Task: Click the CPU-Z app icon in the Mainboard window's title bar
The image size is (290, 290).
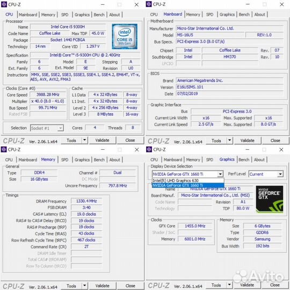Action: point(149,4)
